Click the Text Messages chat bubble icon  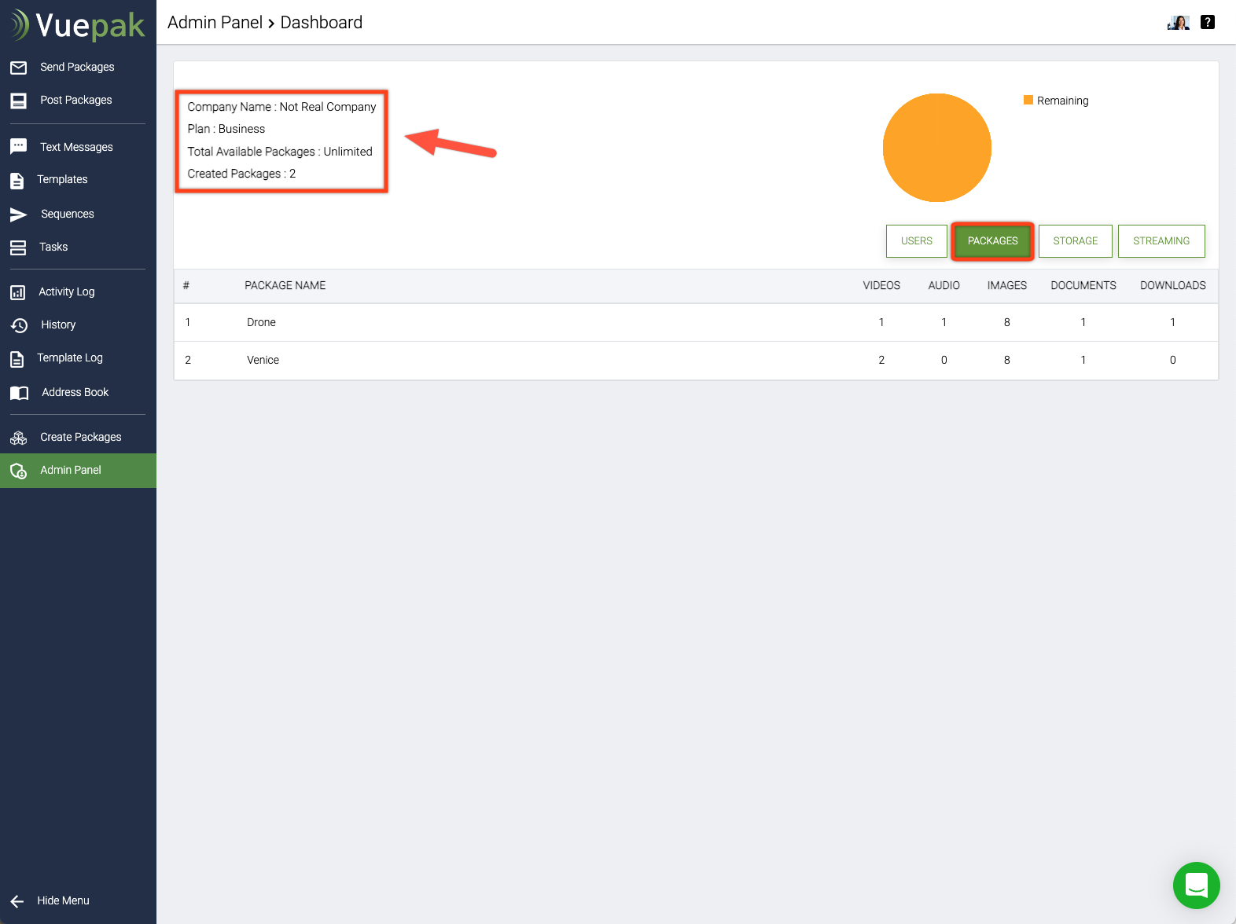[x=18, y=147]
